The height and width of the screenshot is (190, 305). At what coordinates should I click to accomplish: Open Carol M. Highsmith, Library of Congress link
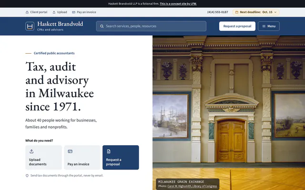pos(192,186)
